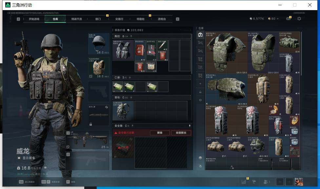Select the golden compass item

tap(273, 110)
